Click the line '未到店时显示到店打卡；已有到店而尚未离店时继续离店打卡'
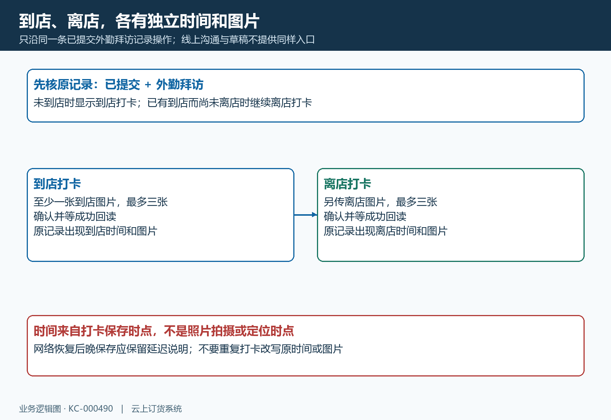 173,103
